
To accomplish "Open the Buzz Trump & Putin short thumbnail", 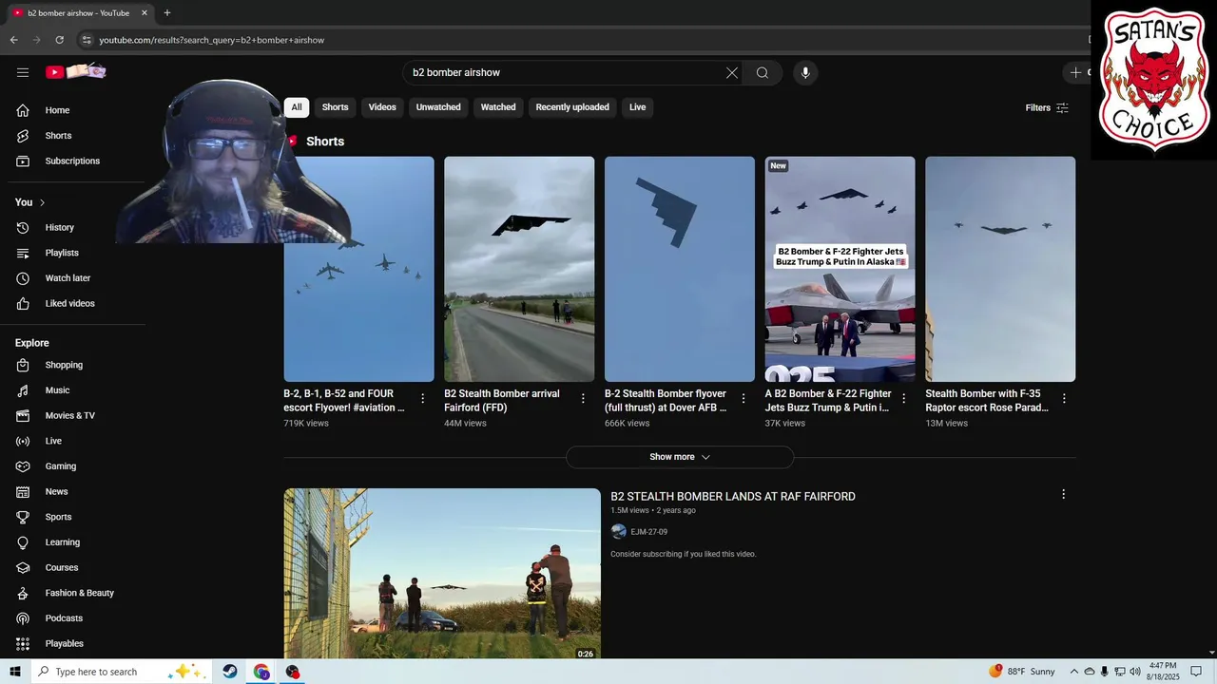I will [x=840, y=269].
